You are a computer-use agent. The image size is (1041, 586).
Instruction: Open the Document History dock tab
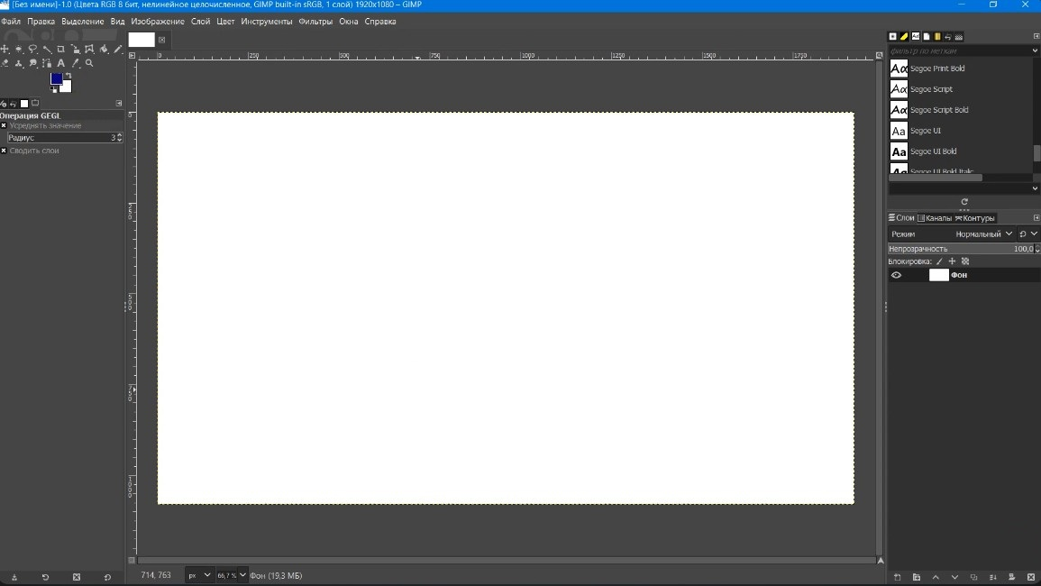tap(927, 37)
